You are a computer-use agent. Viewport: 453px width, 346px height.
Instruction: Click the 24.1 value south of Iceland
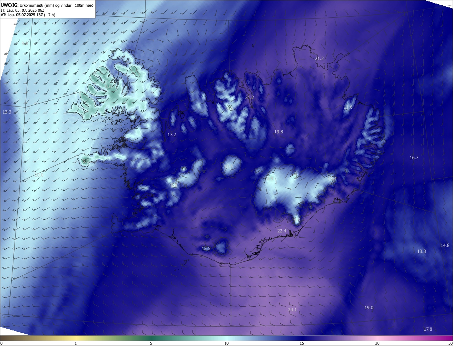(292, 310)
